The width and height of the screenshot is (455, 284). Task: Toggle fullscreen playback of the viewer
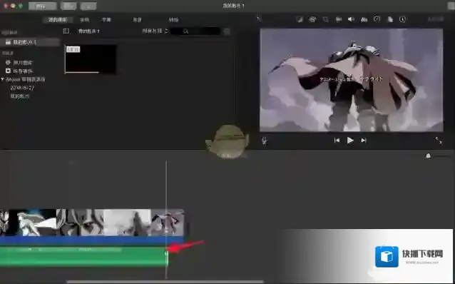click(439, 141)
